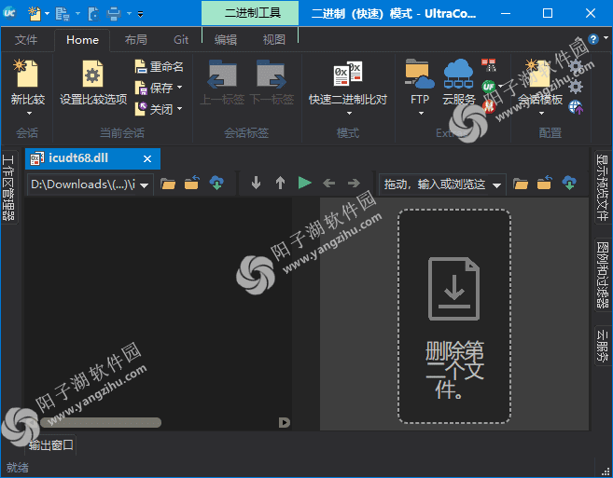The image size is (613, 478).
Task: Open 设置比较选项 compare settings
Action: pyautogui.click(x=93, y=83)
